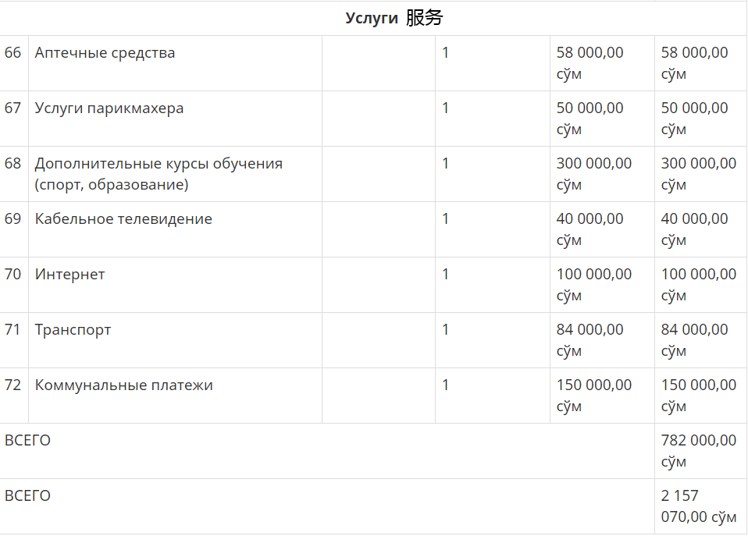Viewport: 748px width, 536px height.
Task: Select the 'Аптечные средства' item name
Action: tap(105, 53)
